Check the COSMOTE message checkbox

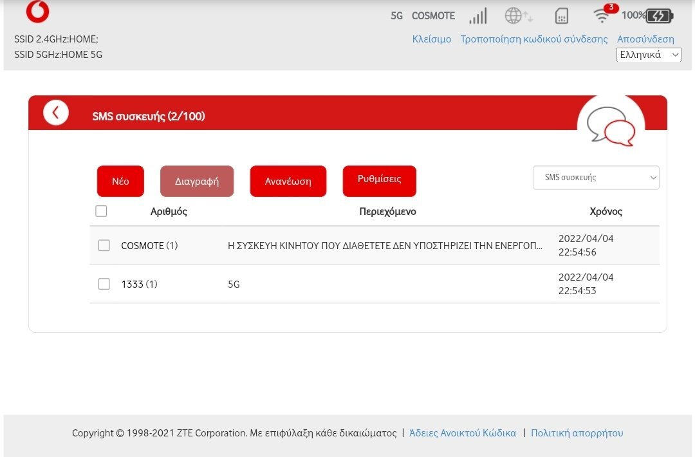tap(104, 246)
